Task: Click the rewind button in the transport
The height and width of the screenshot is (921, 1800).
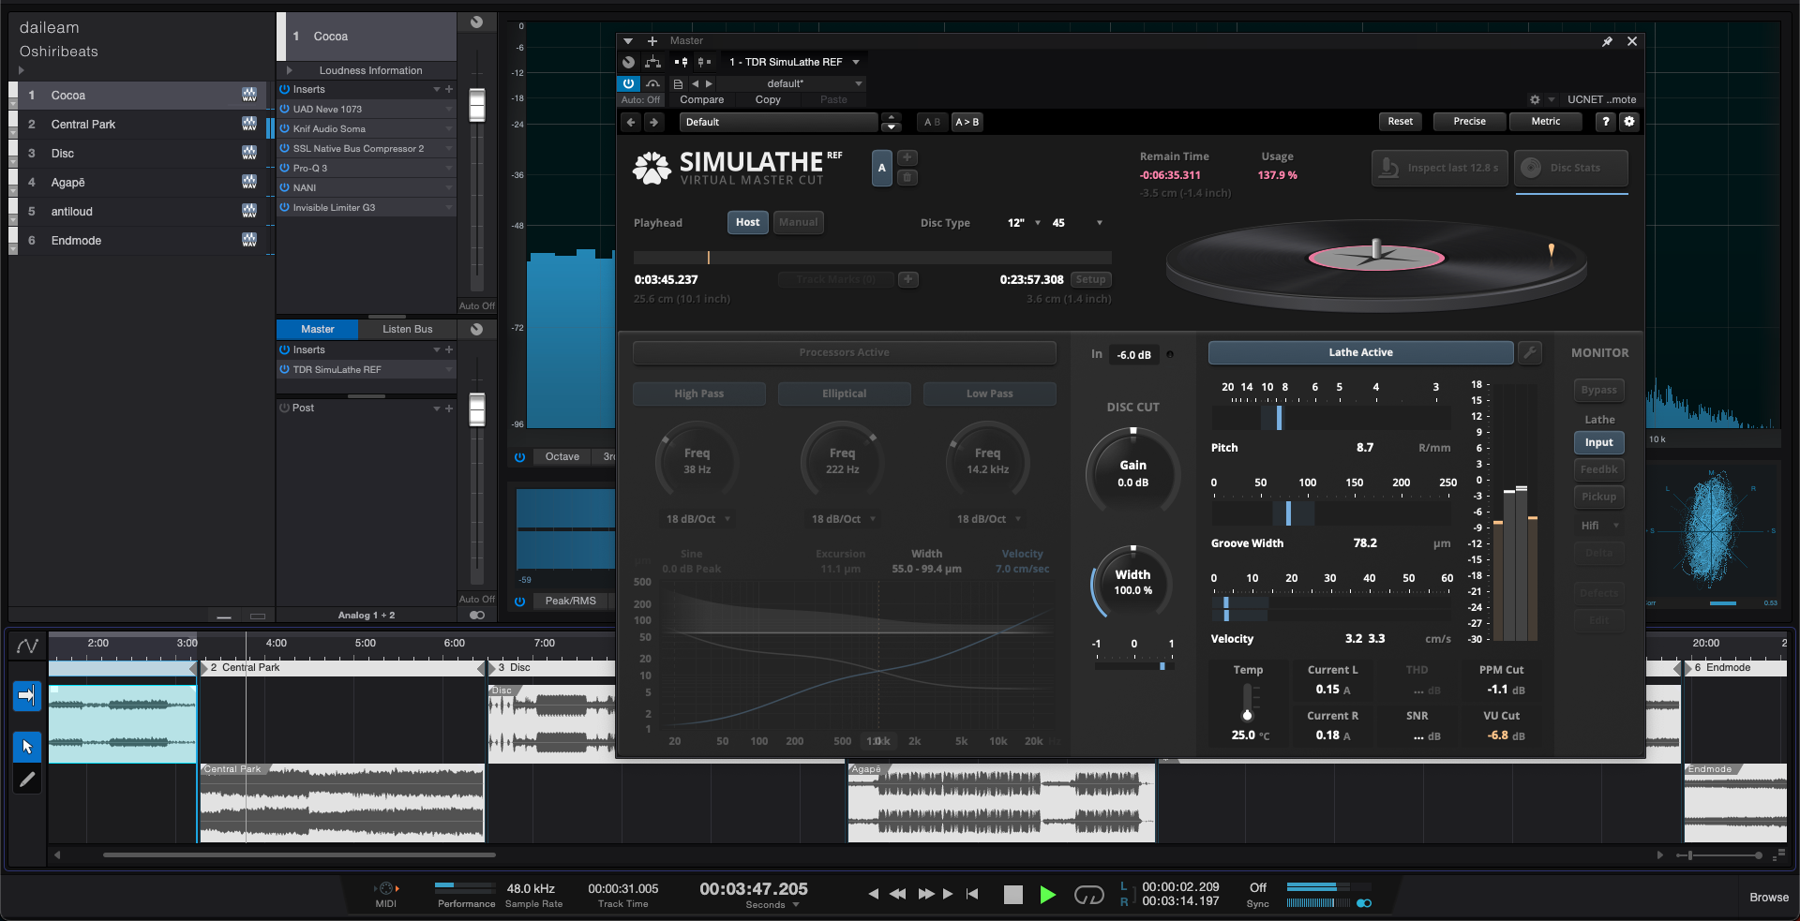Action: (x=897, y=895)
